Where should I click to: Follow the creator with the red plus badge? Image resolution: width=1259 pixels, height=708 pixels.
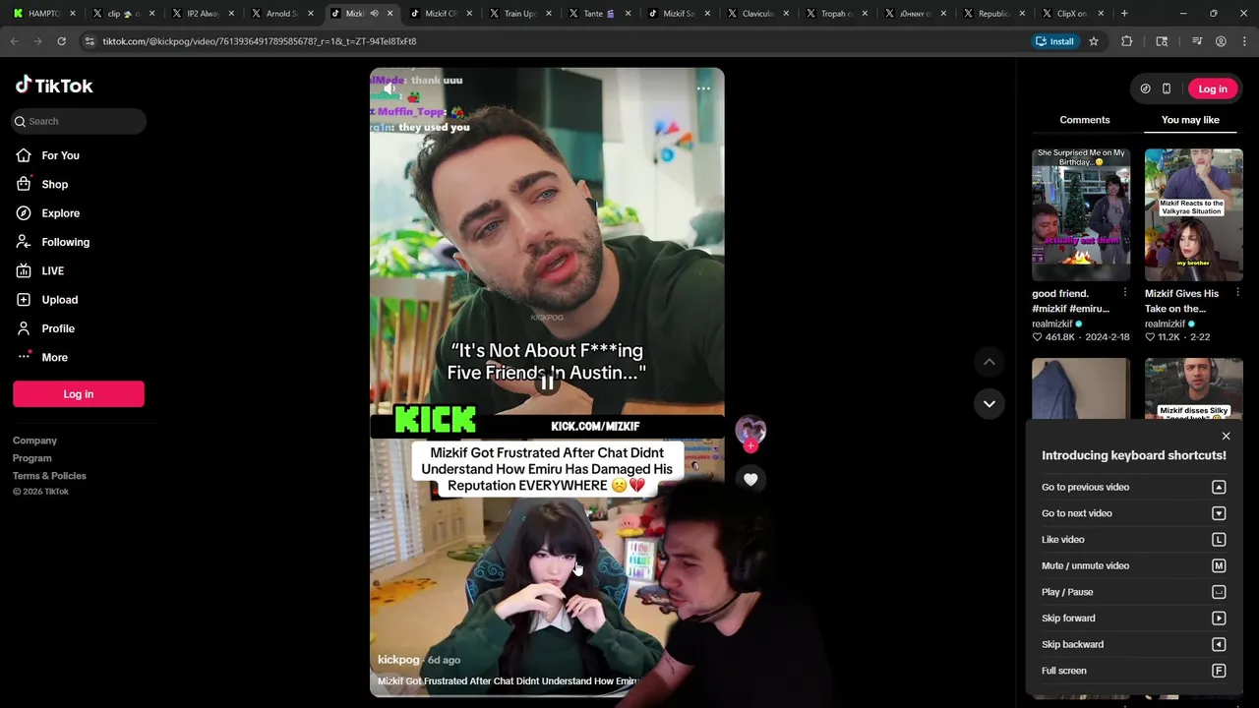(x=750, y=446)
